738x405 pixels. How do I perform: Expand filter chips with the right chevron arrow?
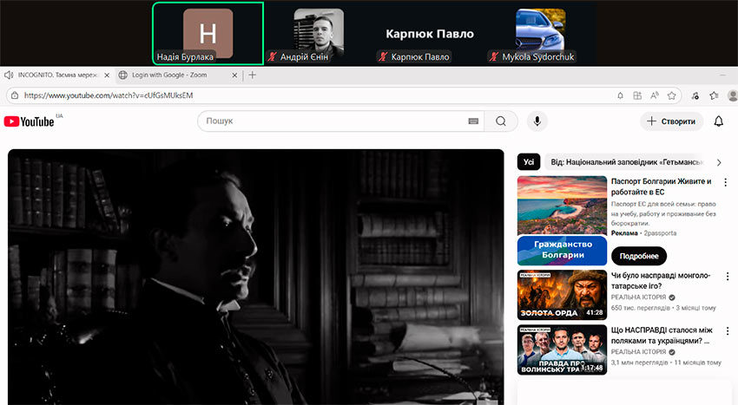(719, 162)
